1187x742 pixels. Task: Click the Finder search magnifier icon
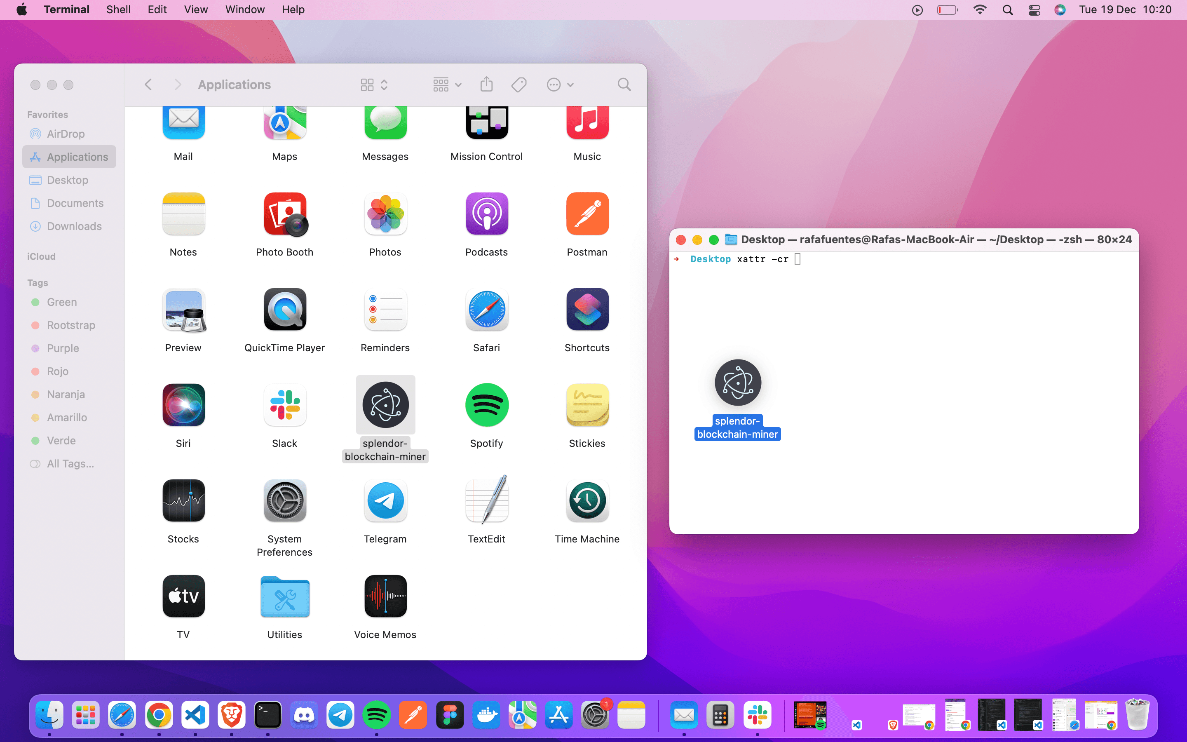click(x=624, y=85)
